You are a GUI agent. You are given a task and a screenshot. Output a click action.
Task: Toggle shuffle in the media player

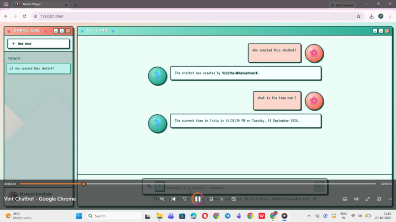click(162, 199)
